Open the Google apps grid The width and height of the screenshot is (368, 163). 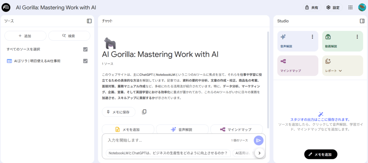tap(350, 8)
